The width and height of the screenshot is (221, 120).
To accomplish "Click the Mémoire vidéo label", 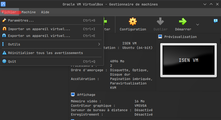I will point(86,101).
